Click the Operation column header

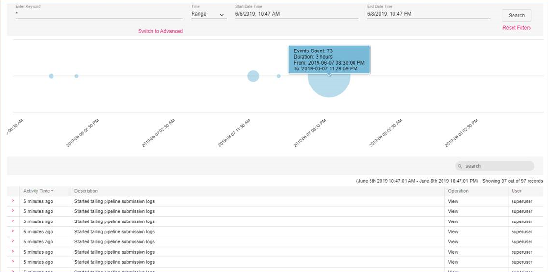pos(458,191)
